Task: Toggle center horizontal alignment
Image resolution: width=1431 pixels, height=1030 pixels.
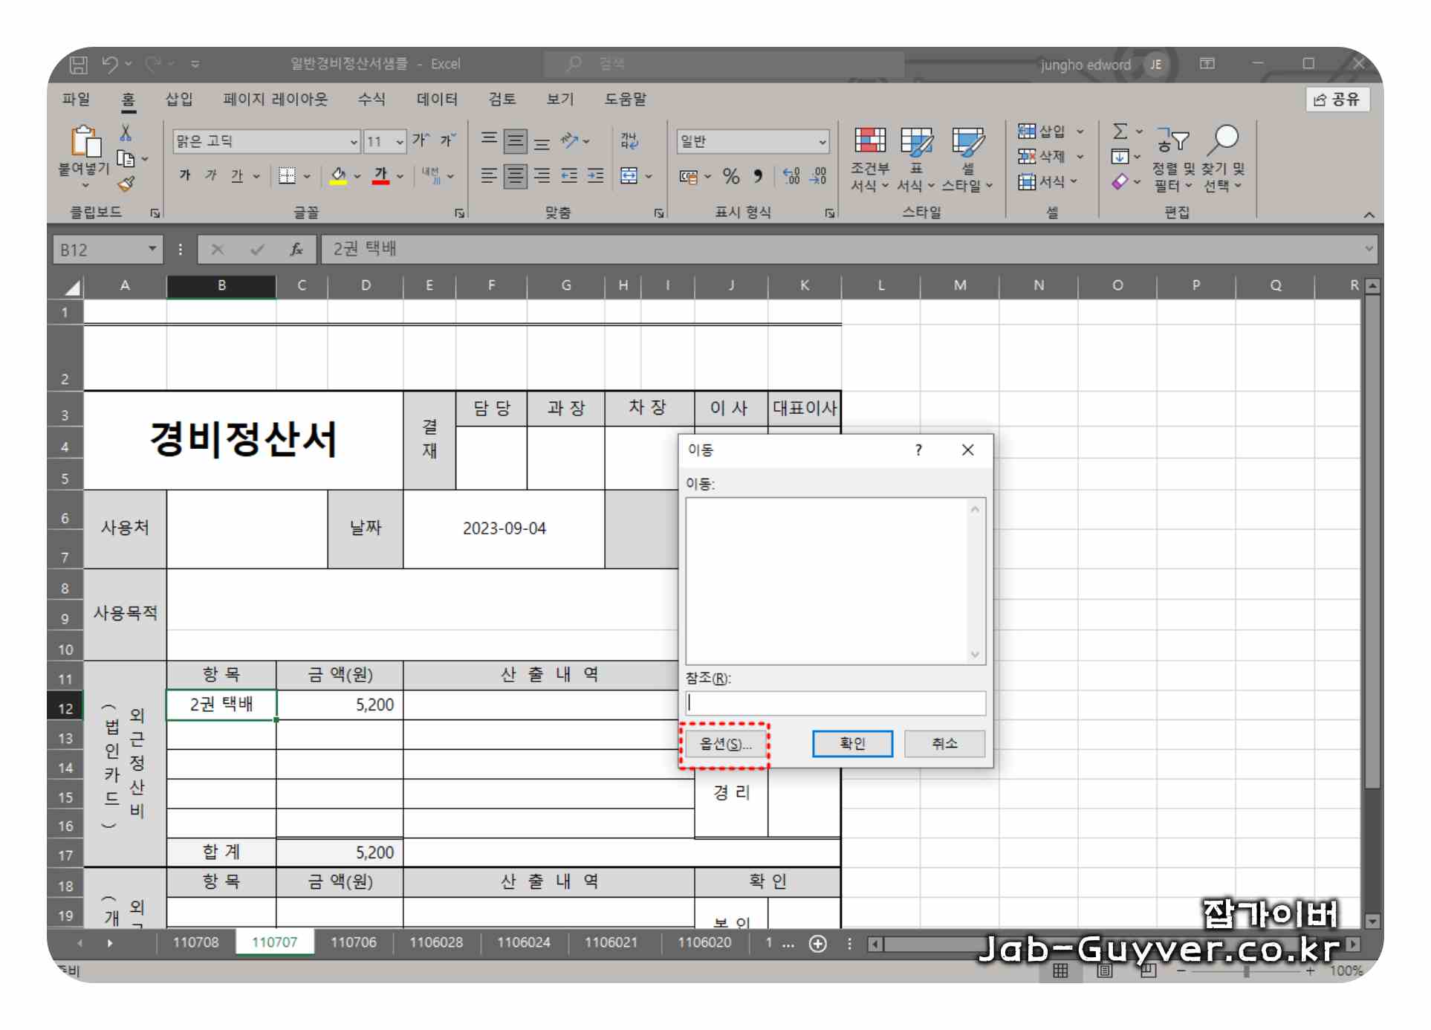Action: [x=515, y=176]
